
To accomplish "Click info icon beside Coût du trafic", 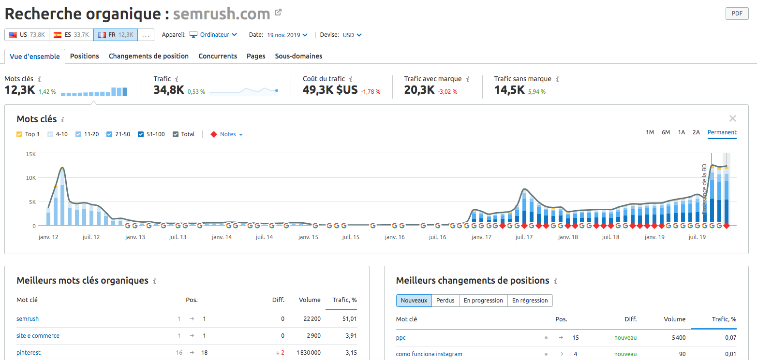I will click(351, 79).
